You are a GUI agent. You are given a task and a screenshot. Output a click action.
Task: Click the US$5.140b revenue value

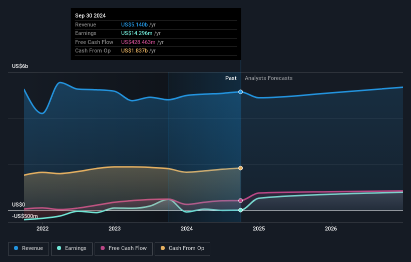click(x=135, y=24)
